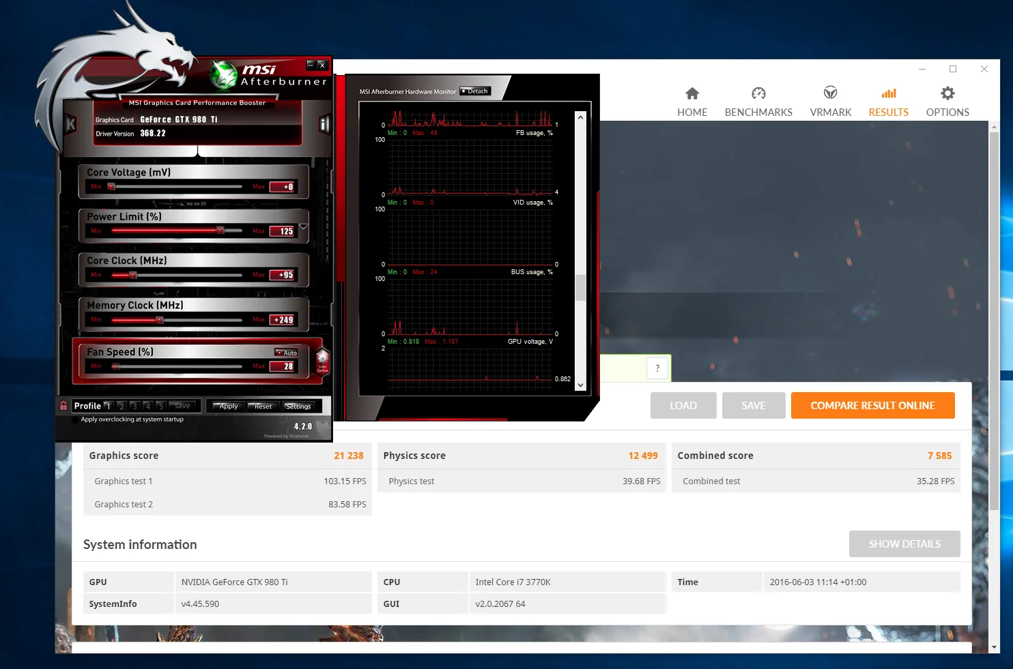
Task: Click COMPARE RESULT ONLINE button
Action: tap(872, 405)
